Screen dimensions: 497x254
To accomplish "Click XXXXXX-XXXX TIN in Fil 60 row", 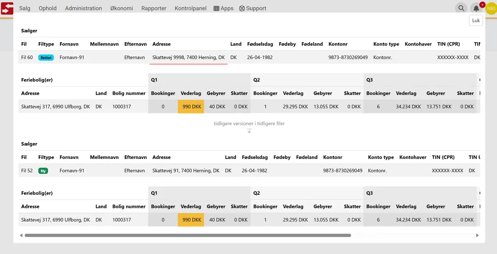I will click(453, 57).
